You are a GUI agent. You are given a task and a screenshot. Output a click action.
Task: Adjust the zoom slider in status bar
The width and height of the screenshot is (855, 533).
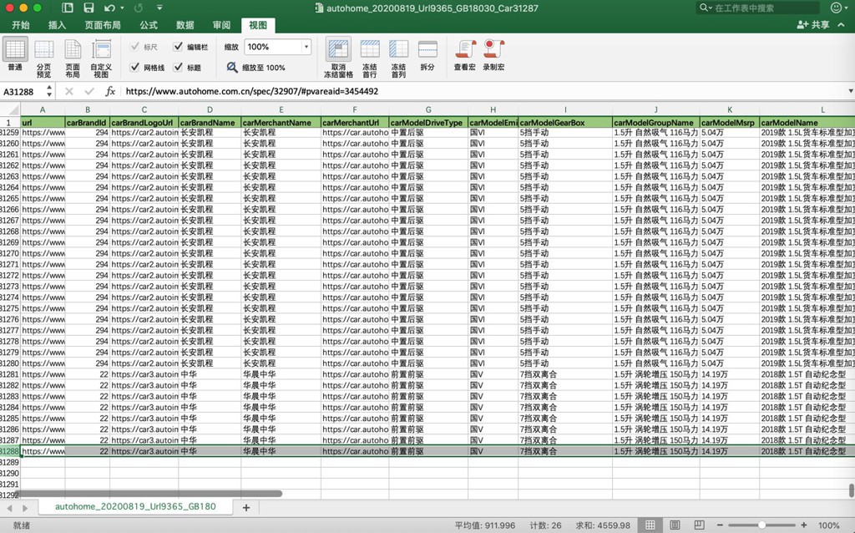click(761, 525)
